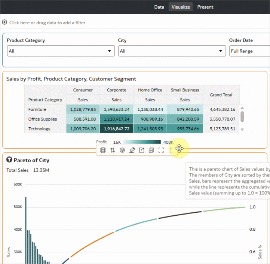This screenshot has height=264, width=270.
Task: Switch to the Present tab
Action: coord(205,7)
